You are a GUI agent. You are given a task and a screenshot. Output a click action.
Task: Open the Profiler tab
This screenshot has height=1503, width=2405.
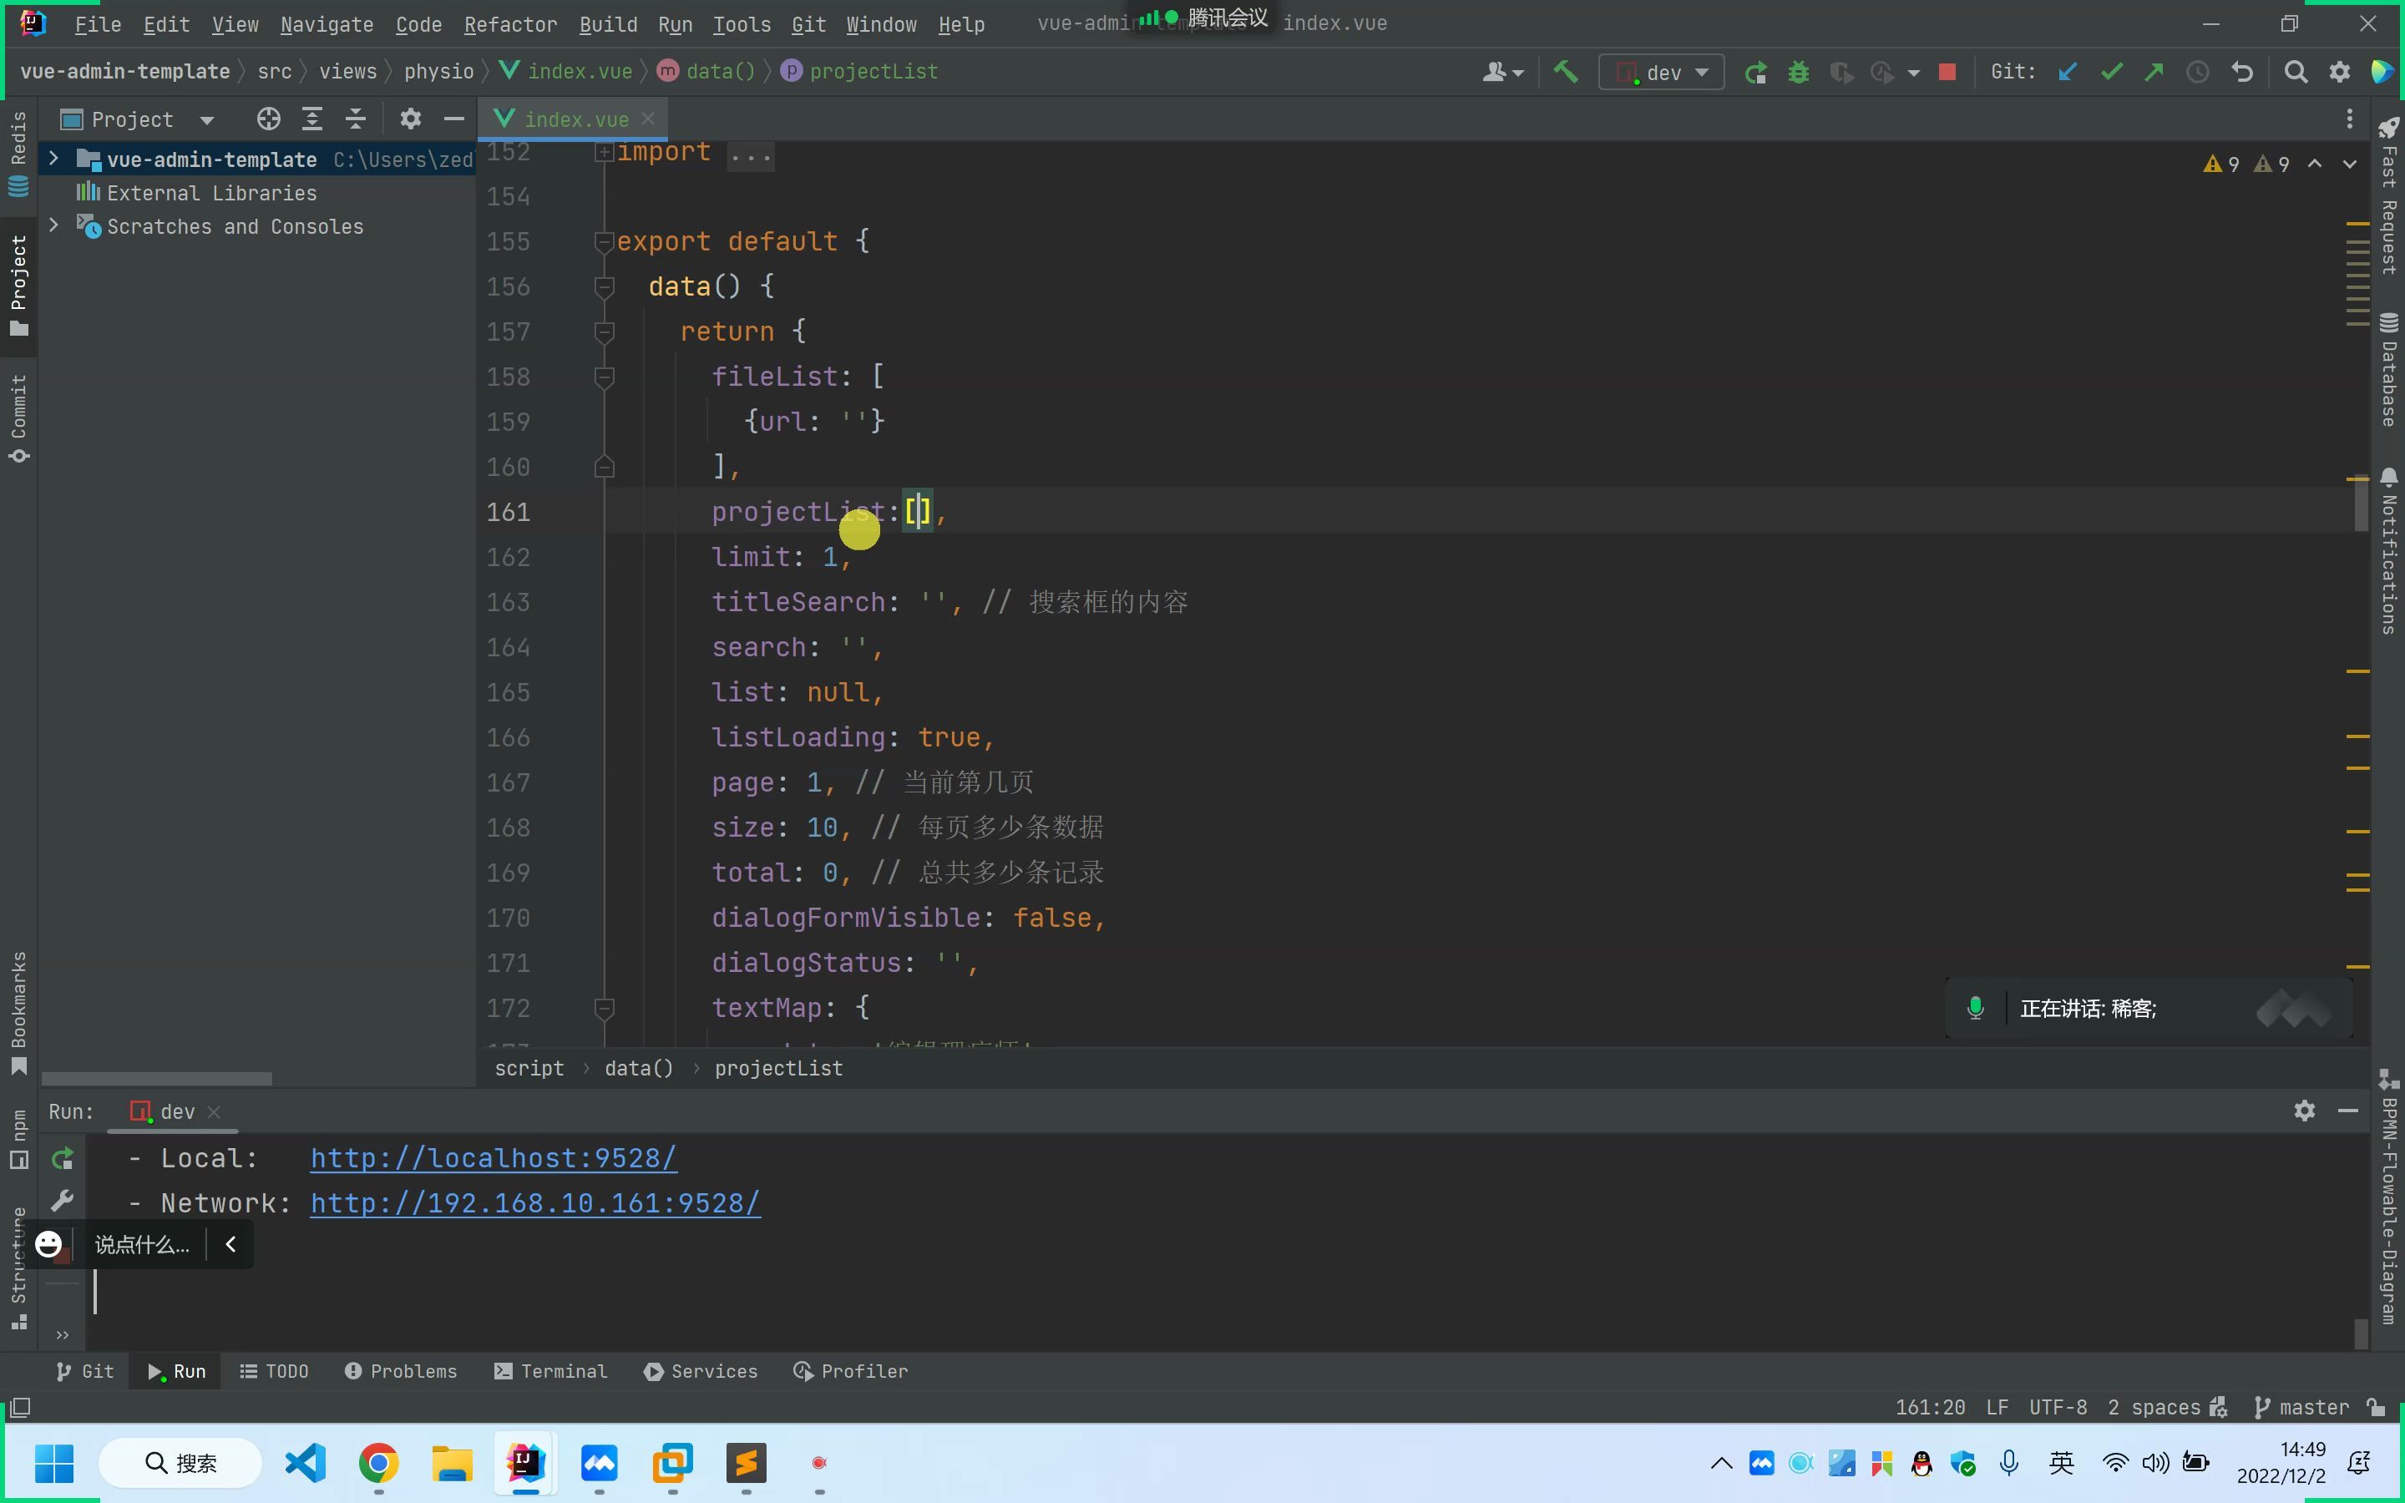click(x=851, y=1371)
